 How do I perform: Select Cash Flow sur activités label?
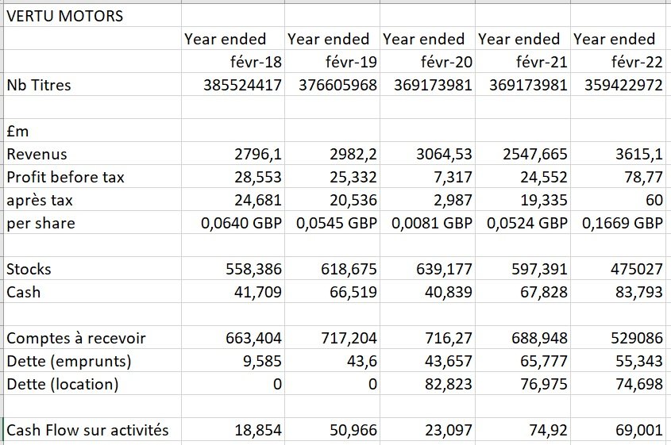coord(87,430)
